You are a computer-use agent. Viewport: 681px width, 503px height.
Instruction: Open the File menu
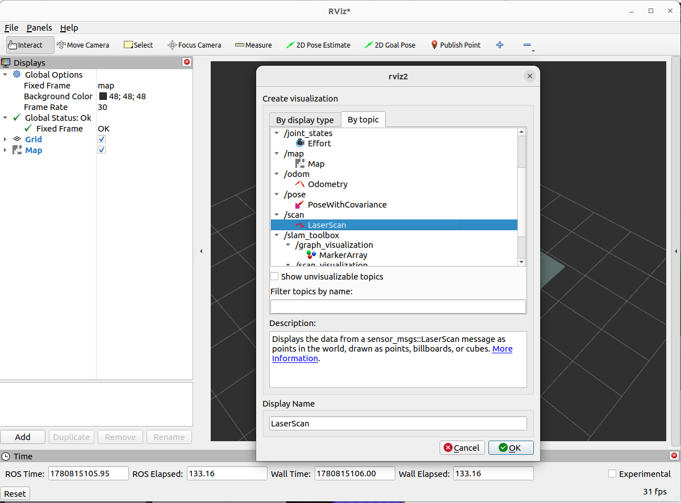point(11,28)
